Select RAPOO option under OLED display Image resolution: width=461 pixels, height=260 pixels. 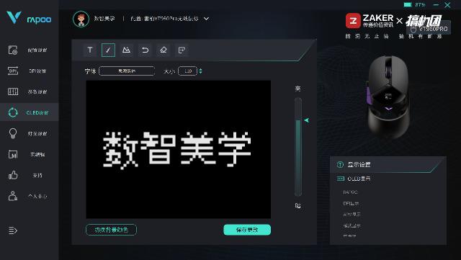click(350, 192)
